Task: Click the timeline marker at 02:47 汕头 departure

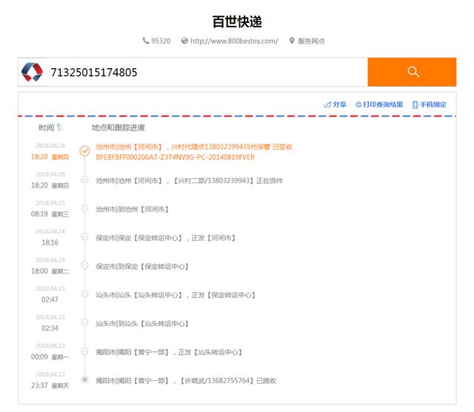Action: tap(84, 293)
